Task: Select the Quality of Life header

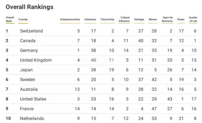Action: point(193,19)
